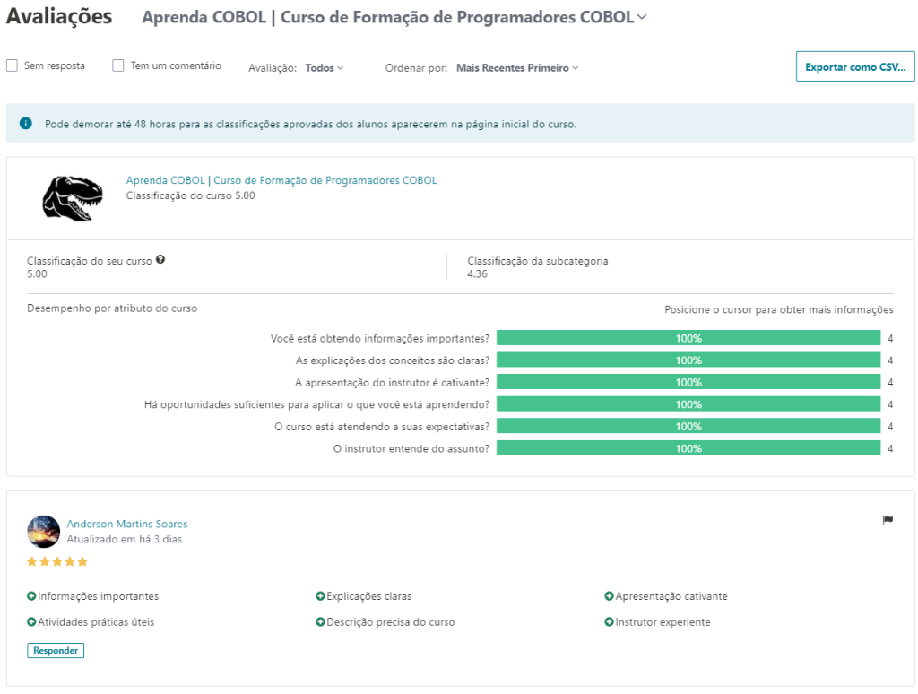
Task: Click the info icon in the blue notice banner
Action: click(26, 124)
